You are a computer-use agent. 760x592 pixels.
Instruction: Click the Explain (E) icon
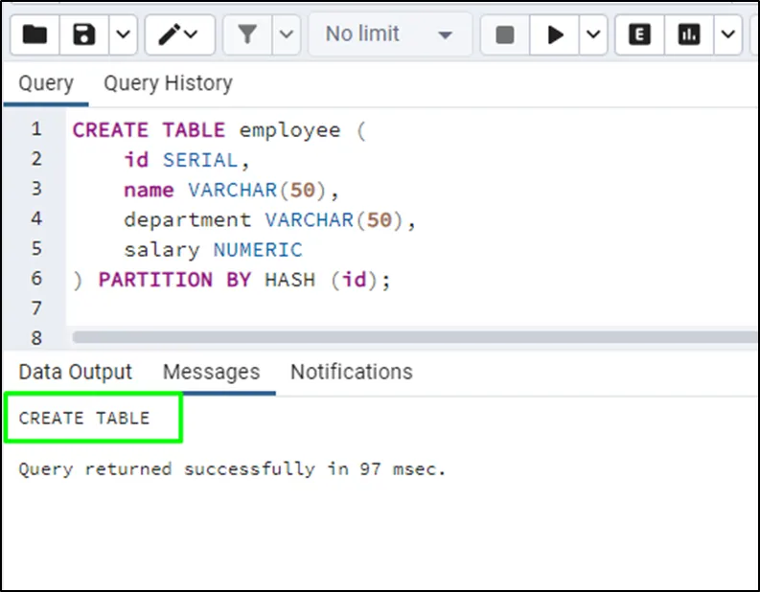coord(639,35)
